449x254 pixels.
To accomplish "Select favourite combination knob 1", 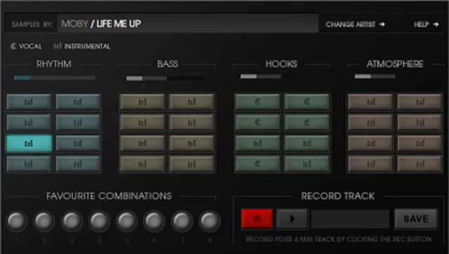I will tap(17, 221).
